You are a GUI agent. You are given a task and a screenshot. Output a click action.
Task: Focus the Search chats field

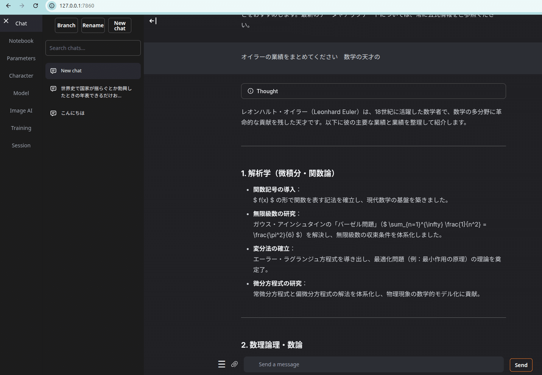(93, 48)
